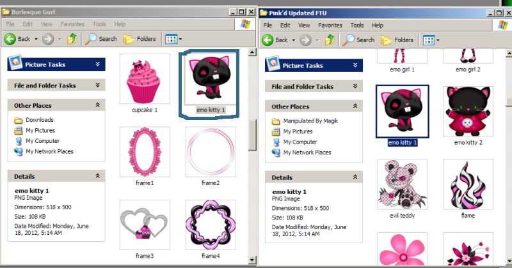Screen dimensions: 512x268
Task: Select frame4 wavy ring thumbnail
Action: point(211,225)
